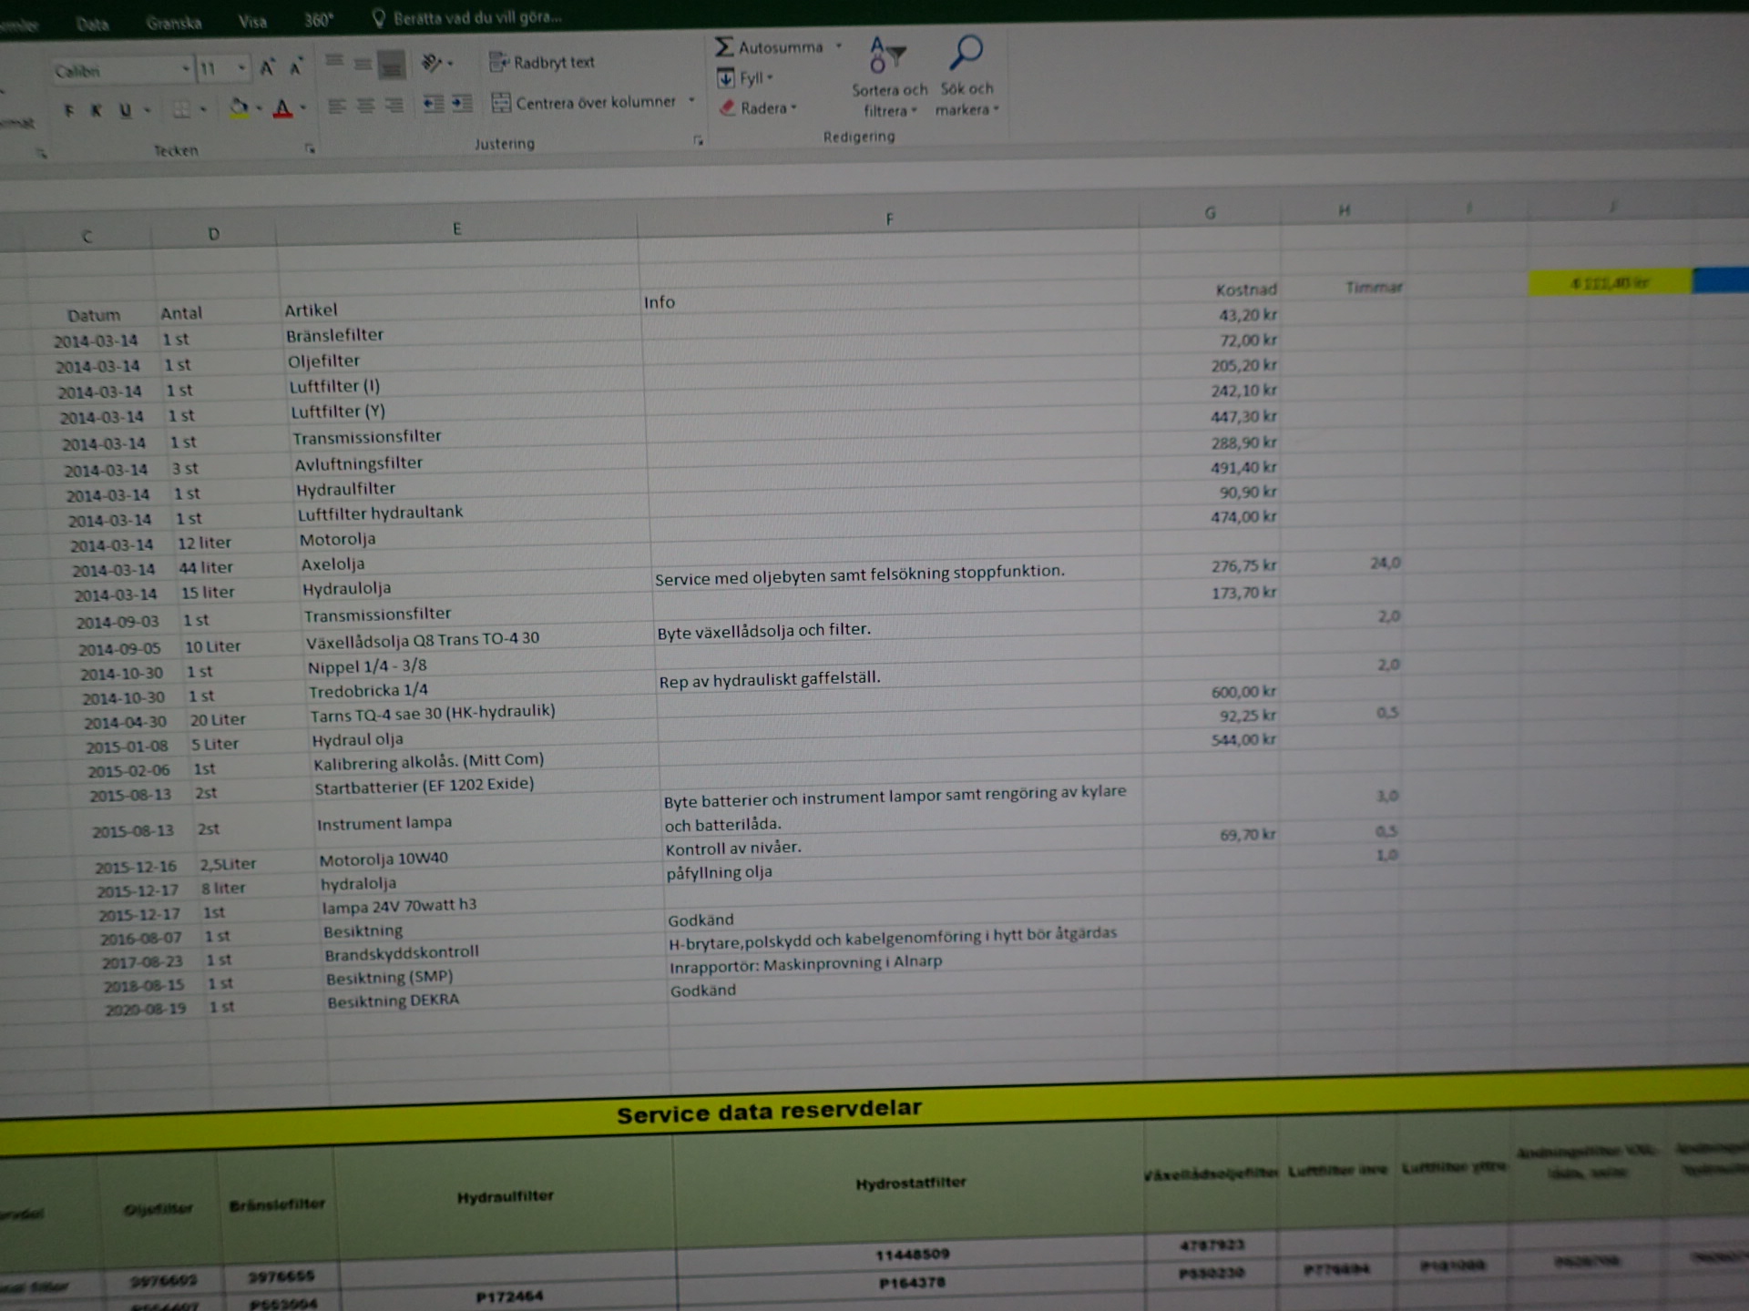Open the Visa ribbon tab
This screenshot has height=1311, width=1749.
[252, 22]
